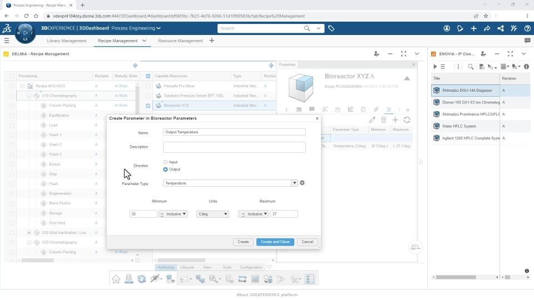This screenshot has width=534, height=300.
Task: Switch to the Library Management tab
Action: click(x=67, y=41)
